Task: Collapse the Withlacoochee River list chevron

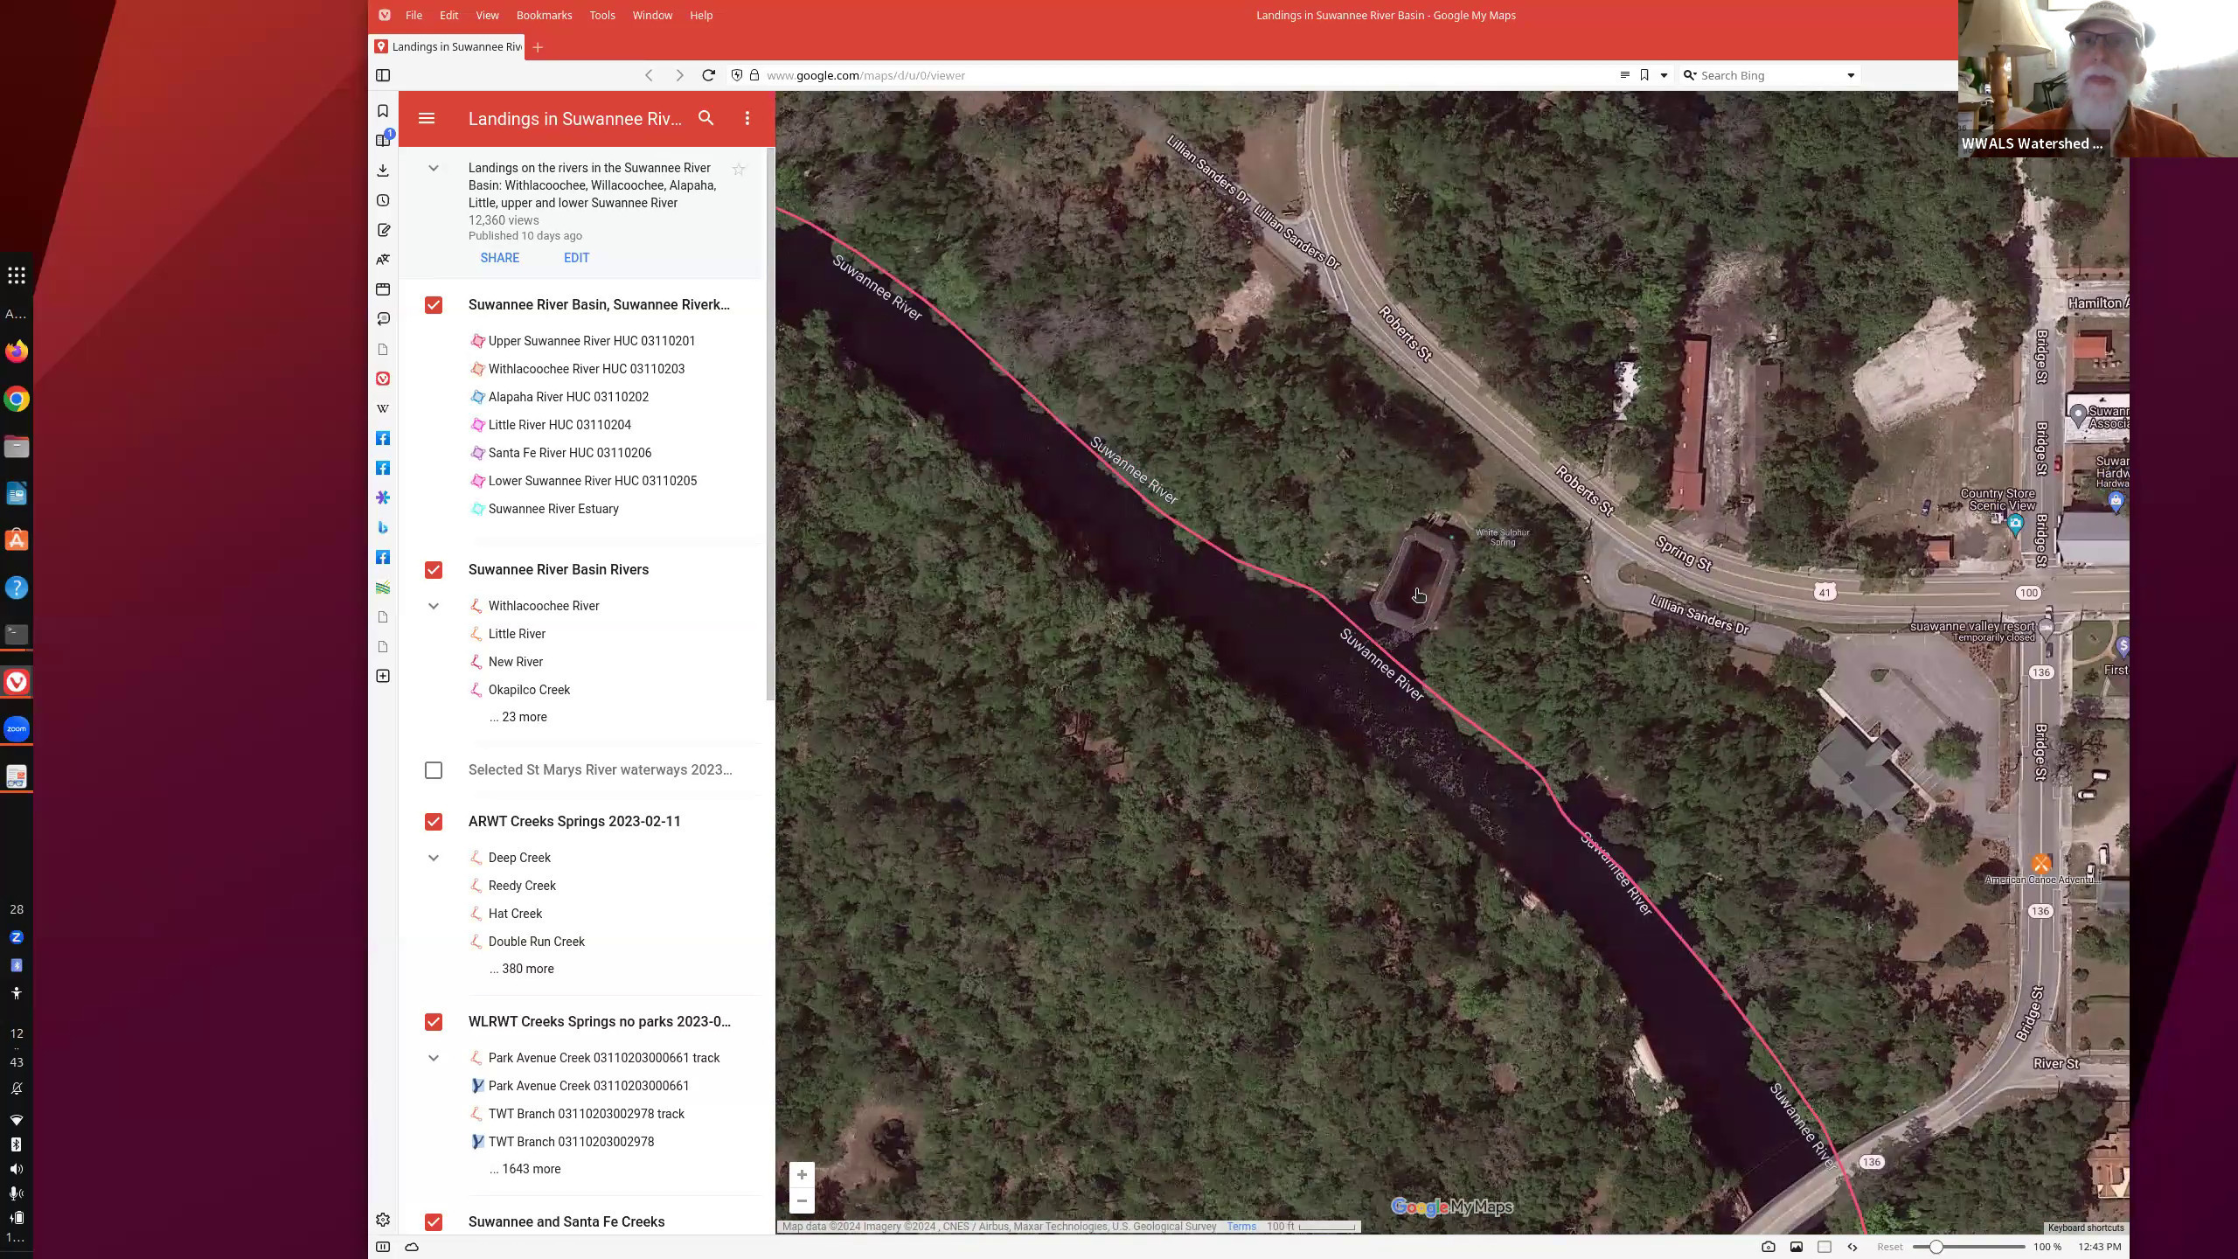Action: coord(433,606)
